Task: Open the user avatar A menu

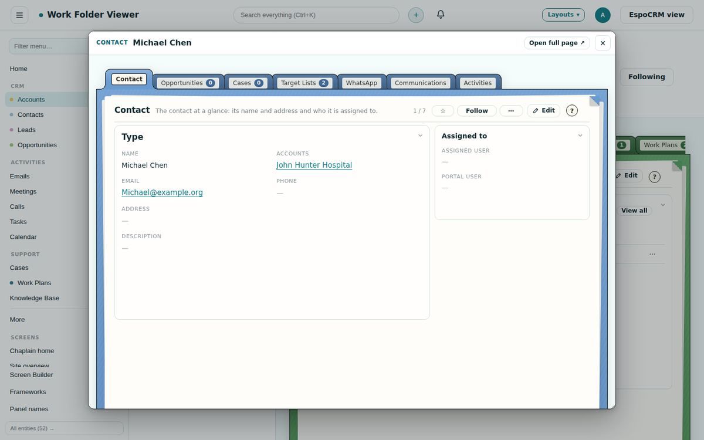Action: 603,15
